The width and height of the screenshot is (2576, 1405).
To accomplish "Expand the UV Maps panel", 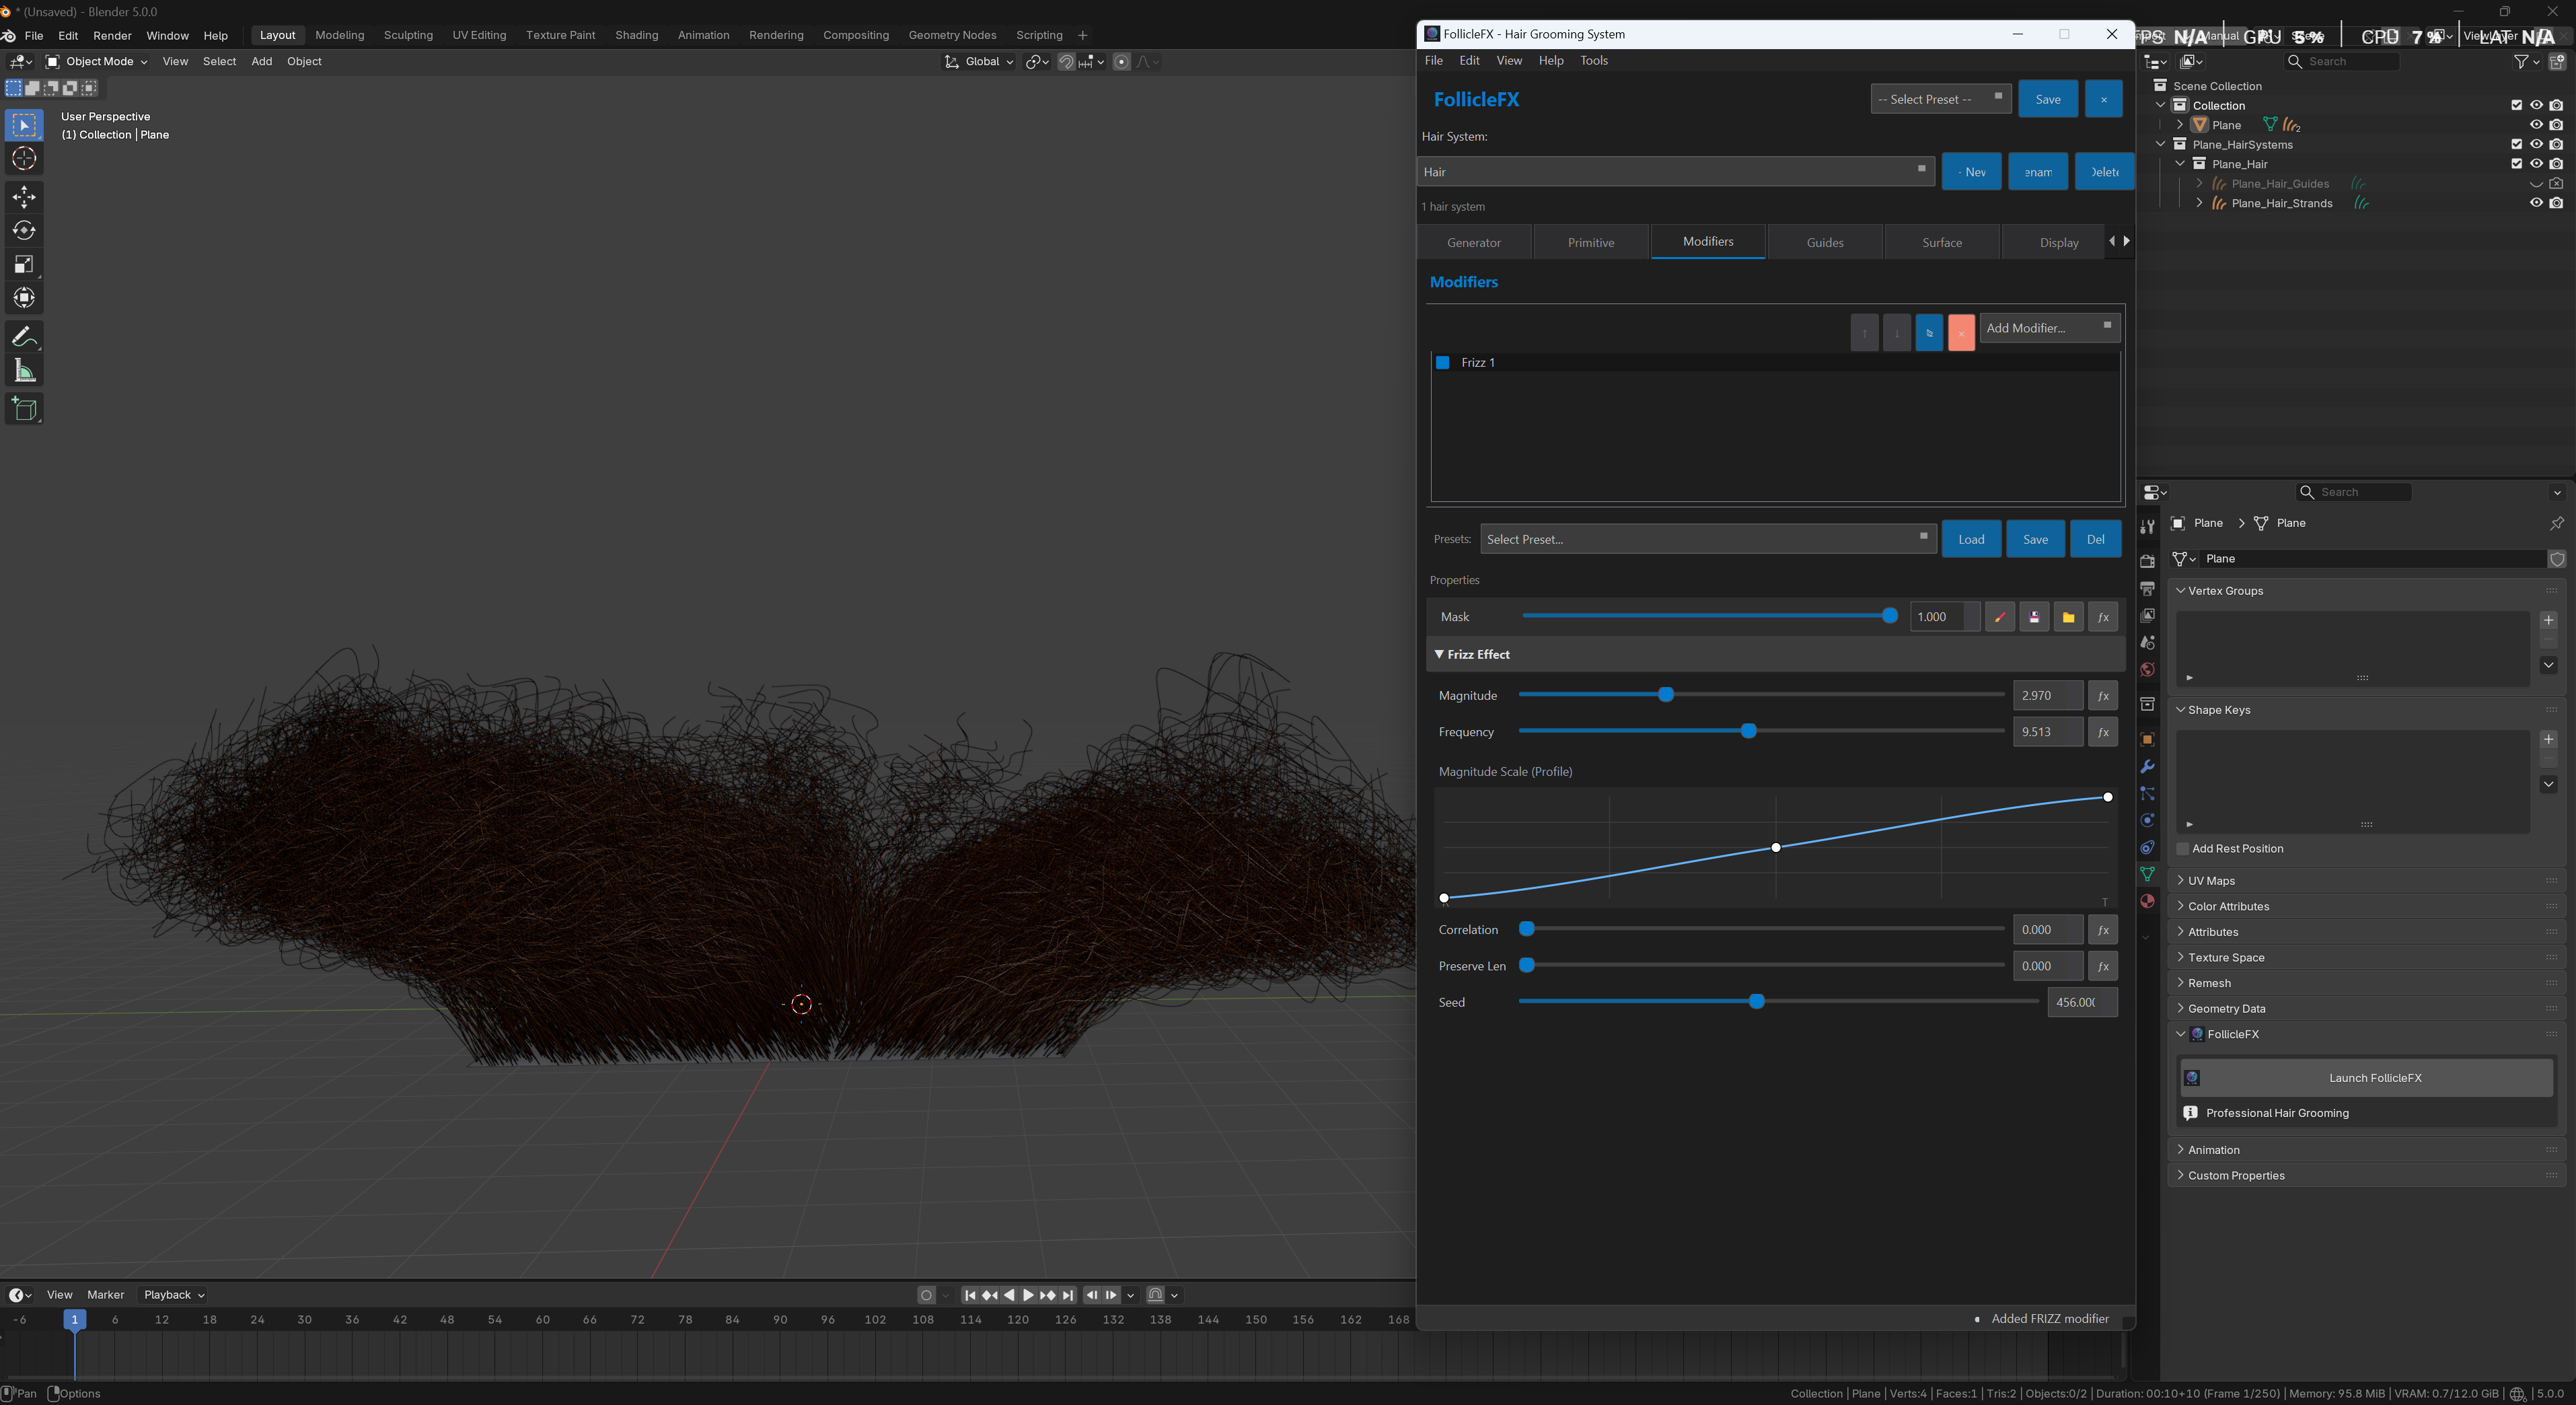I will click(x=2211, y=880).
